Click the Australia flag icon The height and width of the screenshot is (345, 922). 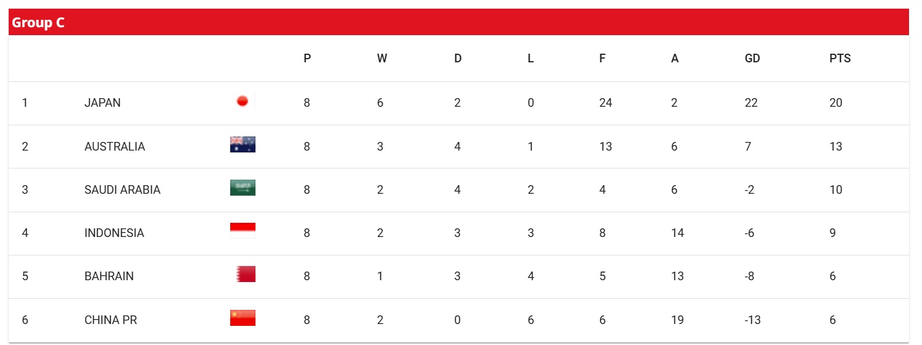[243, 144]
